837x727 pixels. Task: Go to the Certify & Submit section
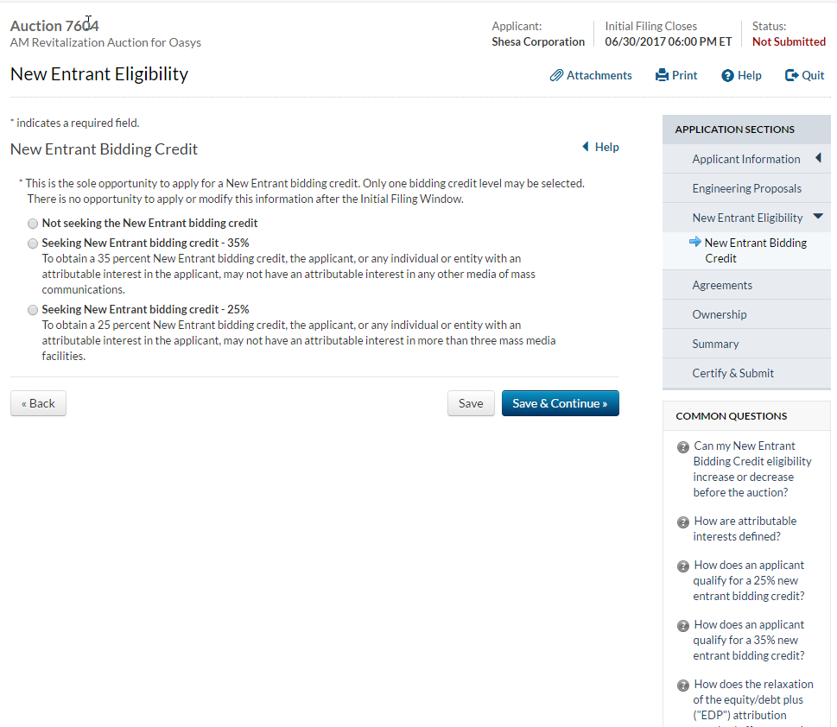point(732,373)
